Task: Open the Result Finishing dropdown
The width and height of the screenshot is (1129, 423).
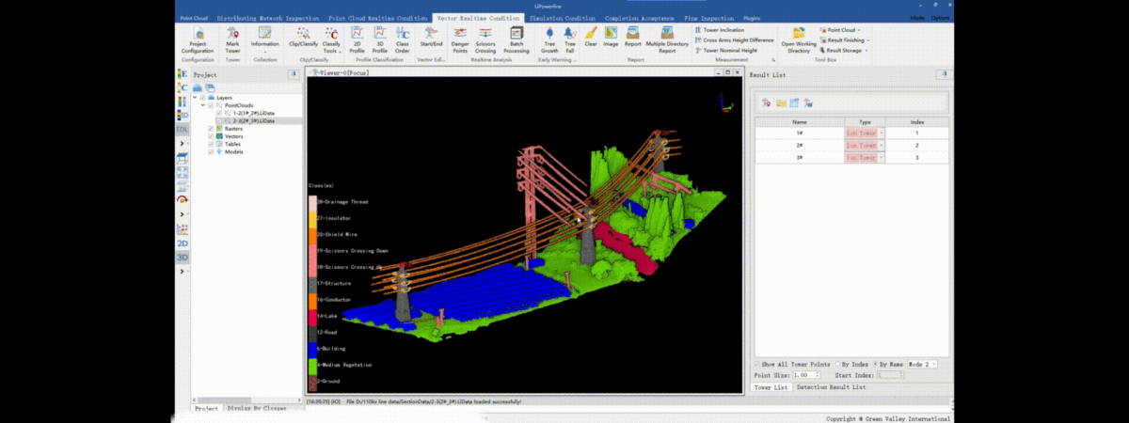Action: pyautogui.click(x=845, y=40)
